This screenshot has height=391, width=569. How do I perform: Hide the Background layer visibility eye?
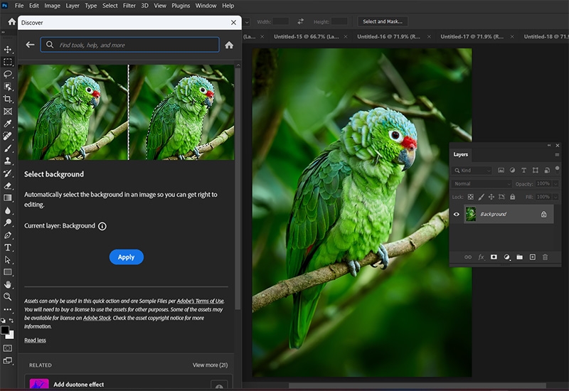457,214
